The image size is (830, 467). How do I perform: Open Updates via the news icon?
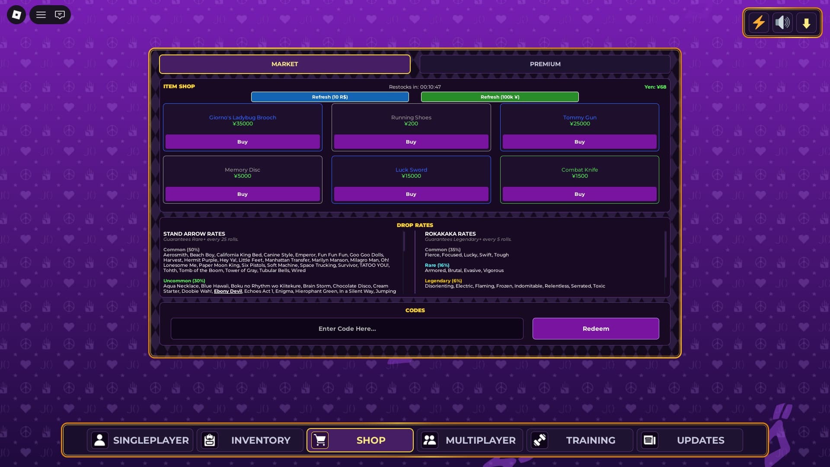click(x=649, y=440)
